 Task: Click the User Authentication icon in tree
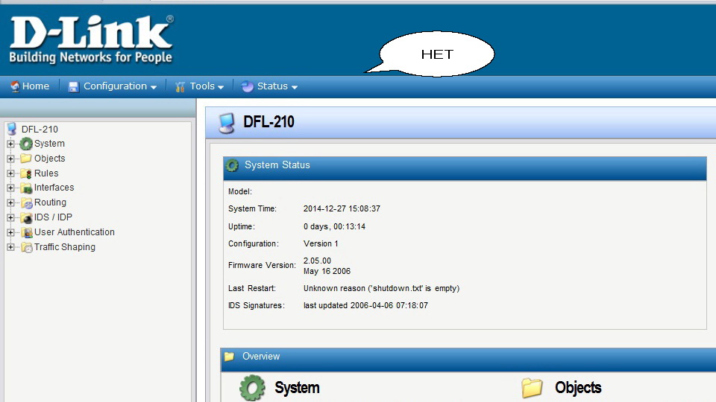26,232
